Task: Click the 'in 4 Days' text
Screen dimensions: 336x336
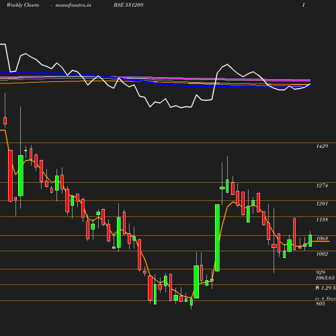Action: [x=325, y=298]
